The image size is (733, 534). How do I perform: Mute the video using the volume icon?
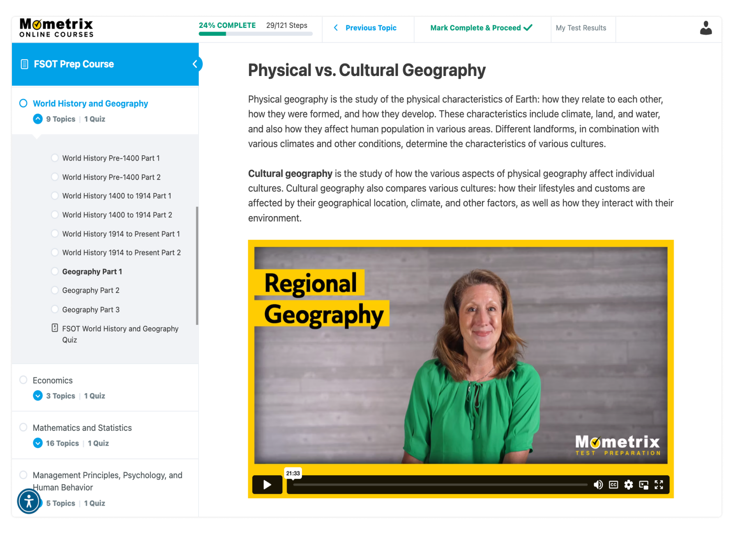[598, 485]
